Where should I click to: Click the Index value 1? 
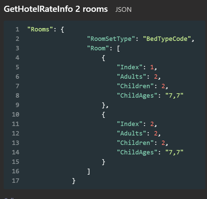click(152, 67)
